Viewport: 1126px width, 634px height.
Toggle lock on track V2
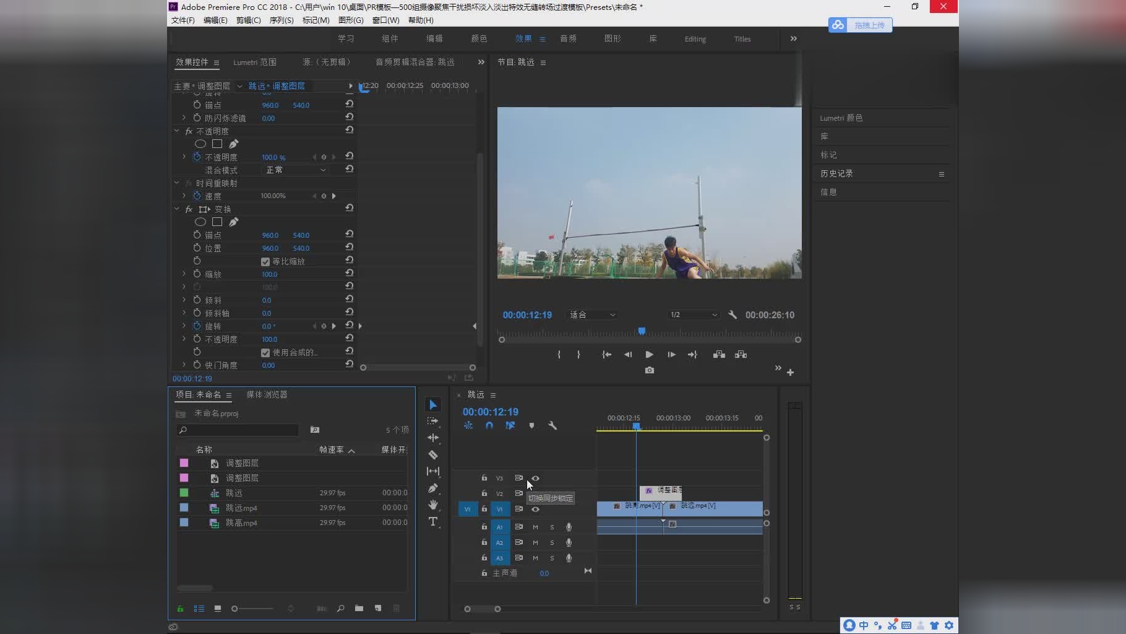coord(484,493)
